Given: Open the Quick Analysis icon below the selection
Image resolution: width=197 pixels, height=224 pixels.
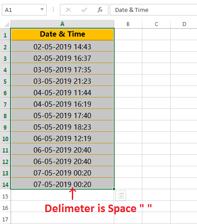Looking at the screenshot, I should coord(121,196).
